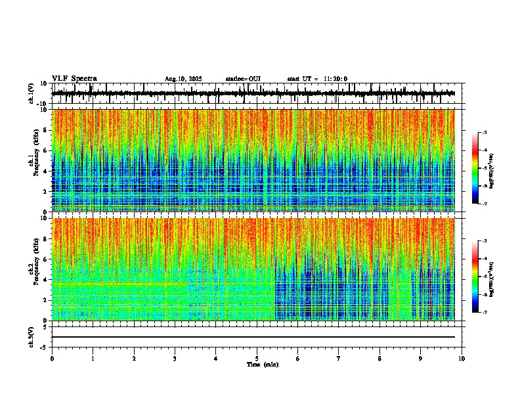The image size is (520, 402).
Task: Click the "Time (min)" axis label
Action: click(263, 365)
